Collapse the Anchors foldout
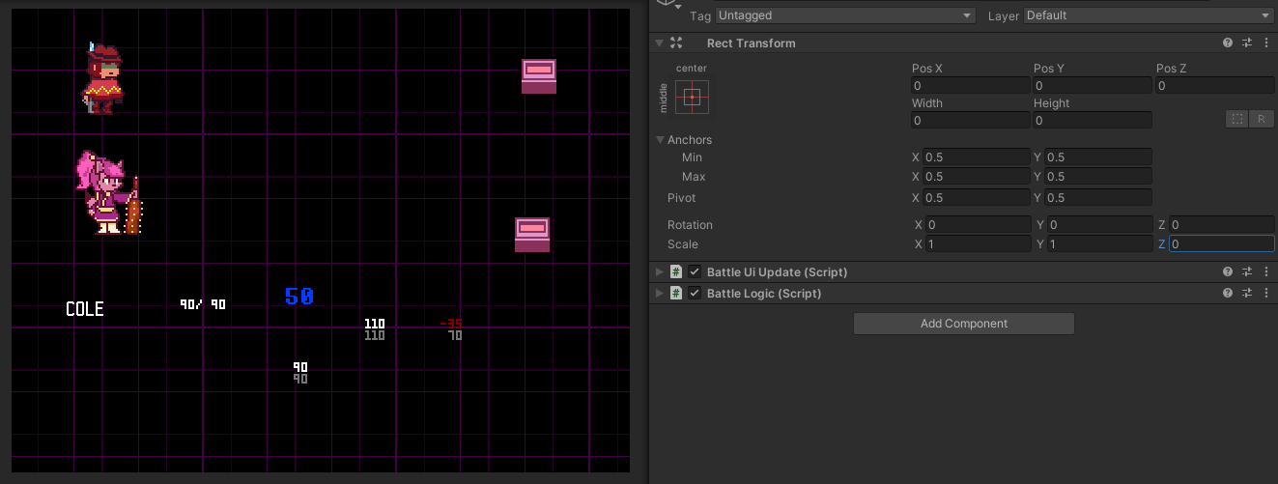 tap(660, 140)
